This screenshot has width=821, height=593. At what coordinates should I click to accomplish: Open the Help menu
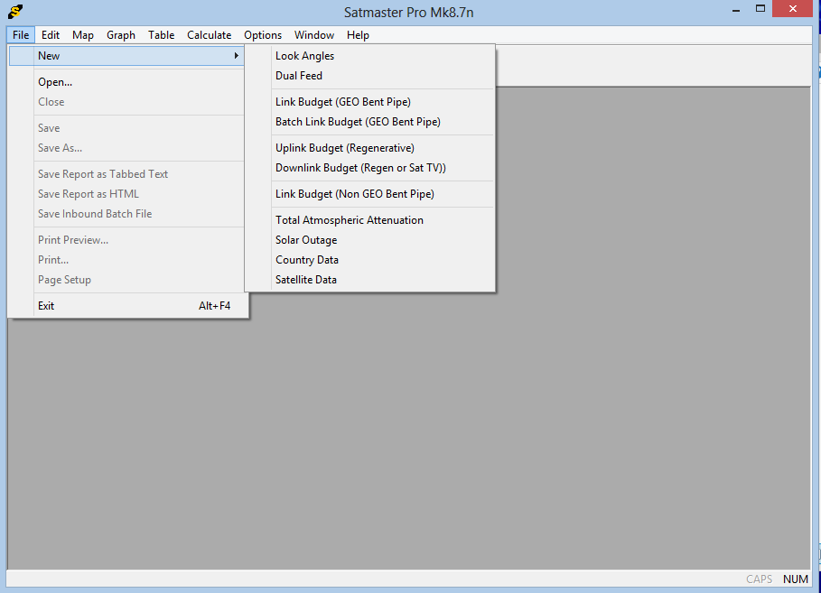coord(358,35)
